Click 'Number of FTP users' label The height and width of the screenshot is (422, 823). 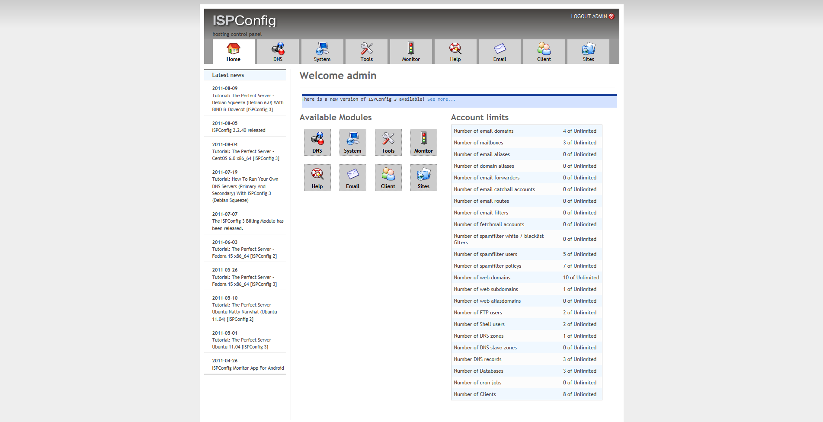pos(478,313)
